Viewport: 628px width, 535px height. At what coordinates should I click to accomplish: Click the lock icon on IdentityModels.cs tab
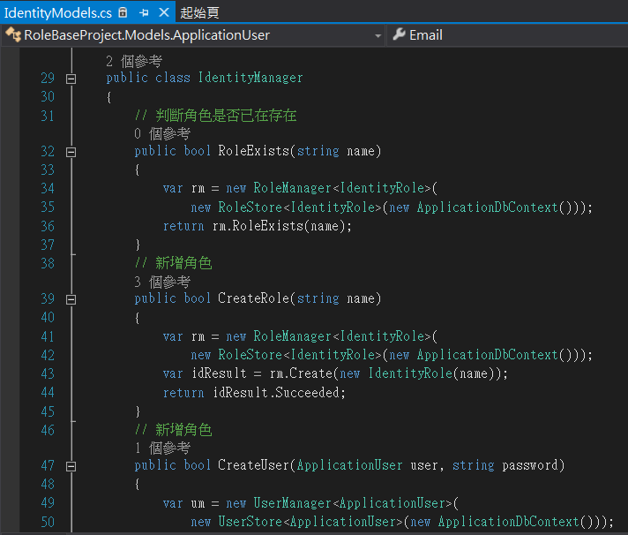point(123,12)
